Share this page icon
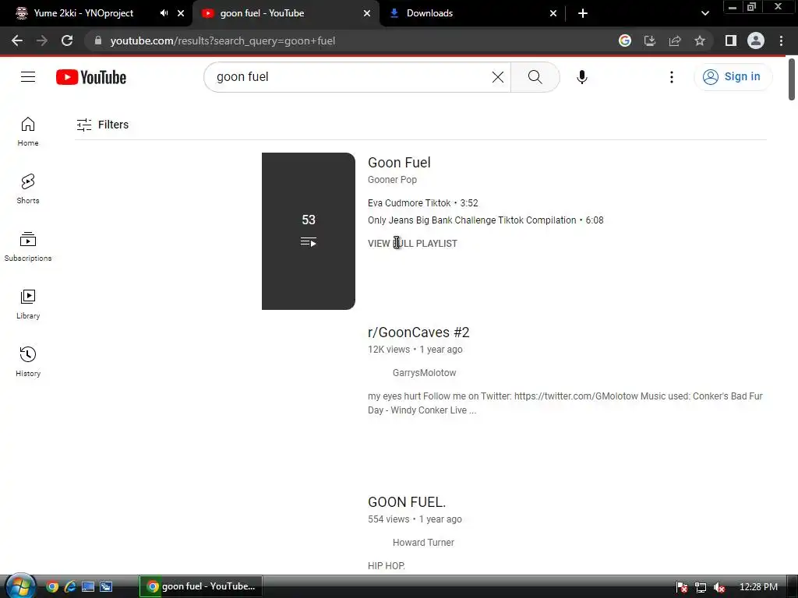This screenshot has width=798, height=598. click(x=675, y=40)
